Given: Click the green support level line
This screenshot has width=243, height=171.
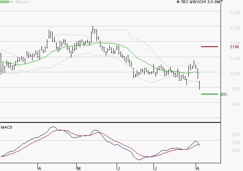Looking at the screenshot, I should (x=209, y=94).
